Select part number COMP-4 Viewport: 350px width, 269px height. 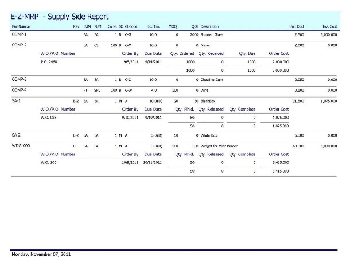pos(19,89)
